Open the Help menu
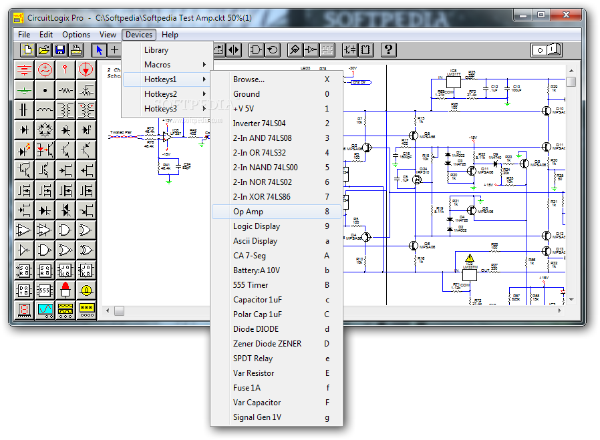The width and height of the screenshot is (600, 440). pos(170,35)
